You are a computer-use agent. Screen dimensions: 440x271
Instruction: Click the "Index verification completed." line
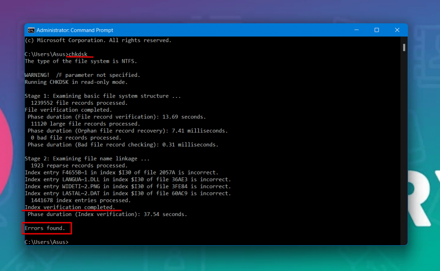[x=70, y=207]
